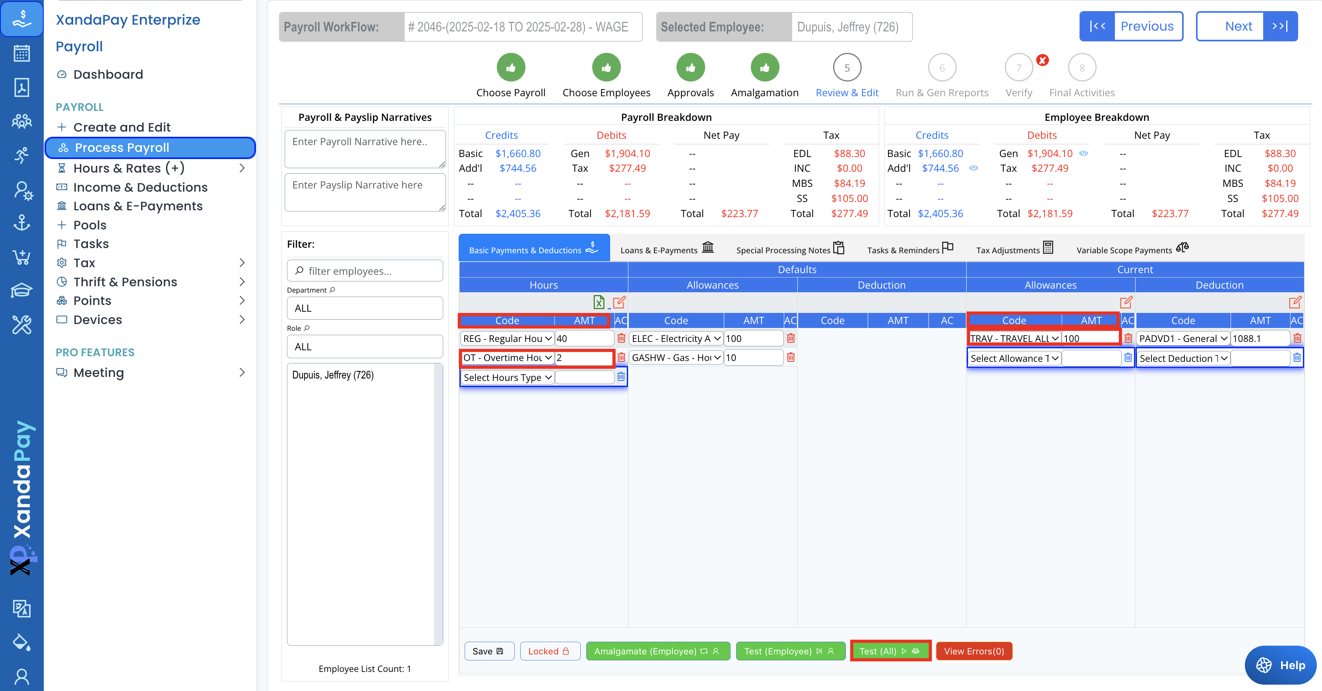Delete the OT Overtime hours row
The height and width of the screenshot is (691, 1322).
[621, 357]
